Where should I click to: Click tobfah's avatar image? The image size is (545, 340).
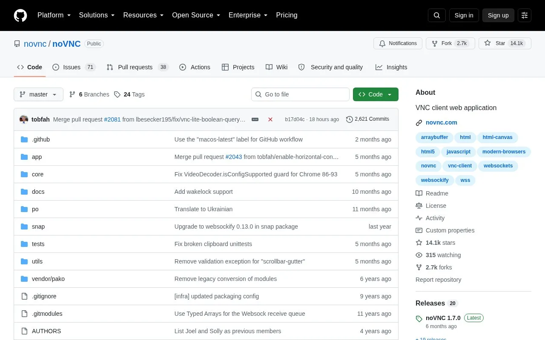coord(24,119)
